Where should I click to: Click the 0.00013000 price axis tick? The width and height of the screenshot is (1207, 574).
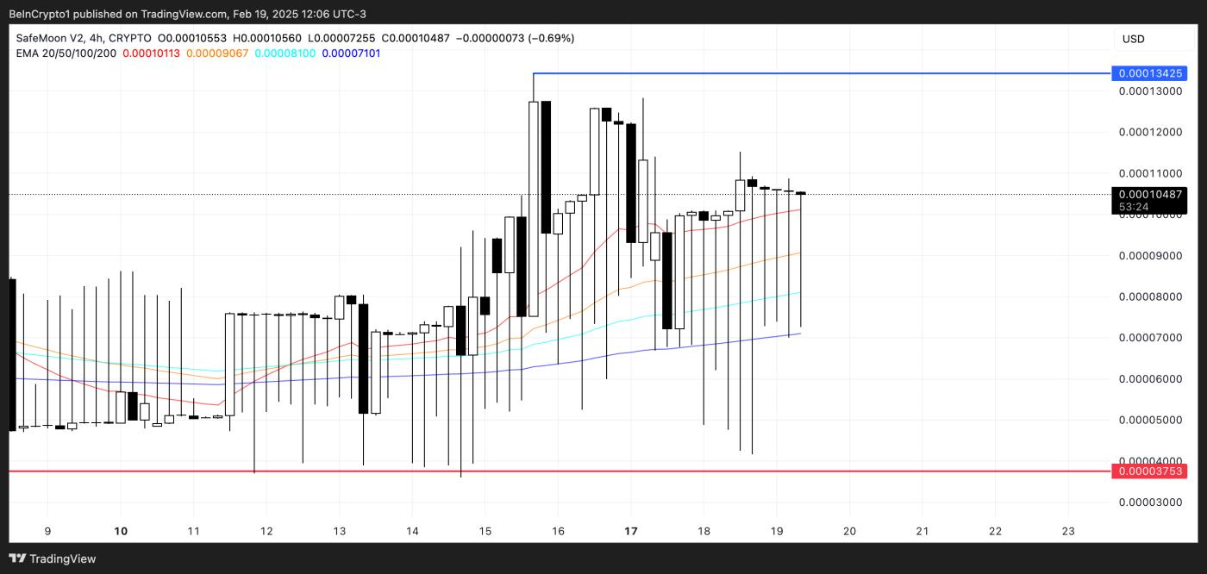(1151, 91)
